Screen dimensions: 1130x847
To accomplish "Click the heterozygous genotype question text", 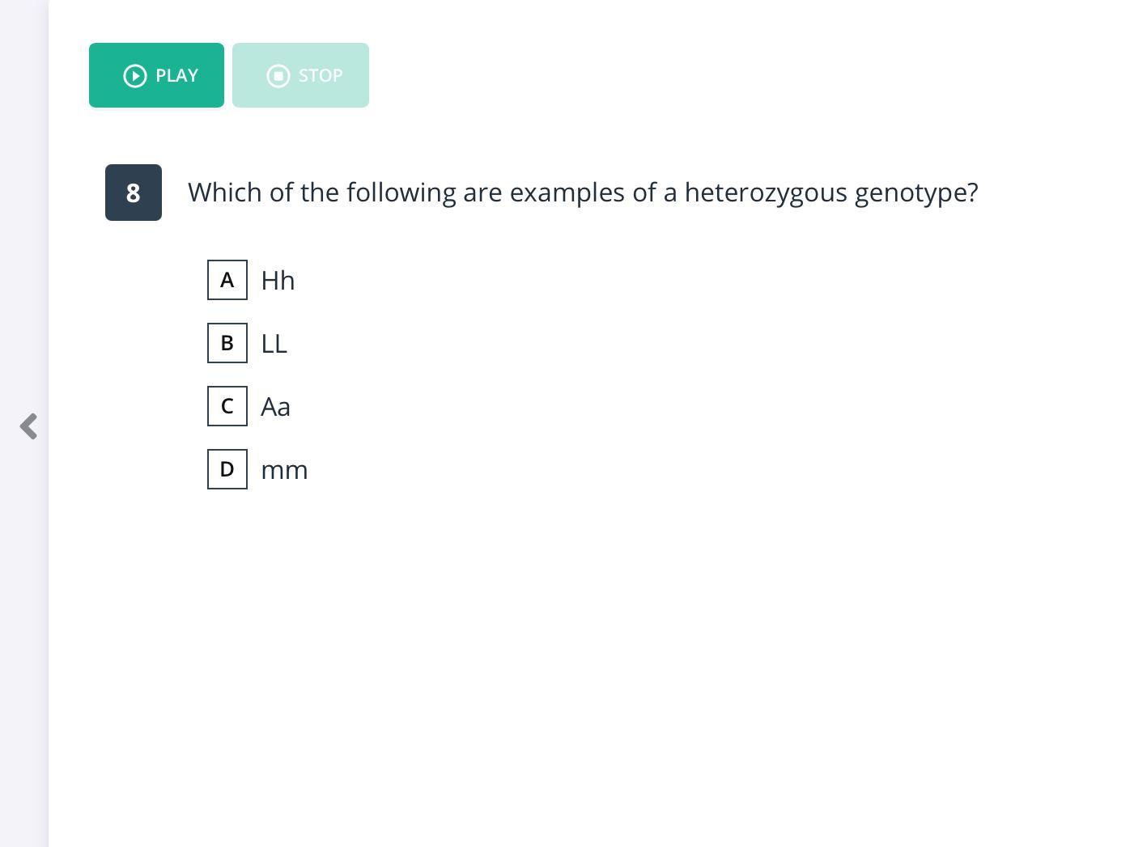I will tap(583, 193).
